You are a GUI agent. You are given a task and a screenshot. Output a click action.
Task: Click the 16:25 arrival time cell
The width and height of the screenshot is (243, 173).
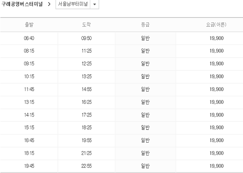pyautogui.click(x=87, y=102)
